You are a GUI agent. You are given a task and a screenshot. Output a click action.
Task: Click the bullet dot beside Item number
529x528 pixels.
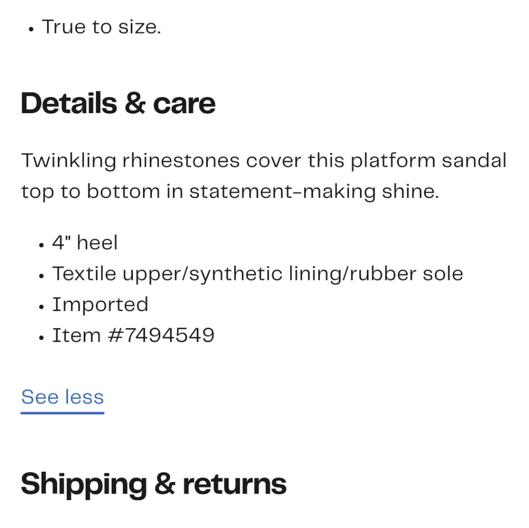tap(41, 338)
